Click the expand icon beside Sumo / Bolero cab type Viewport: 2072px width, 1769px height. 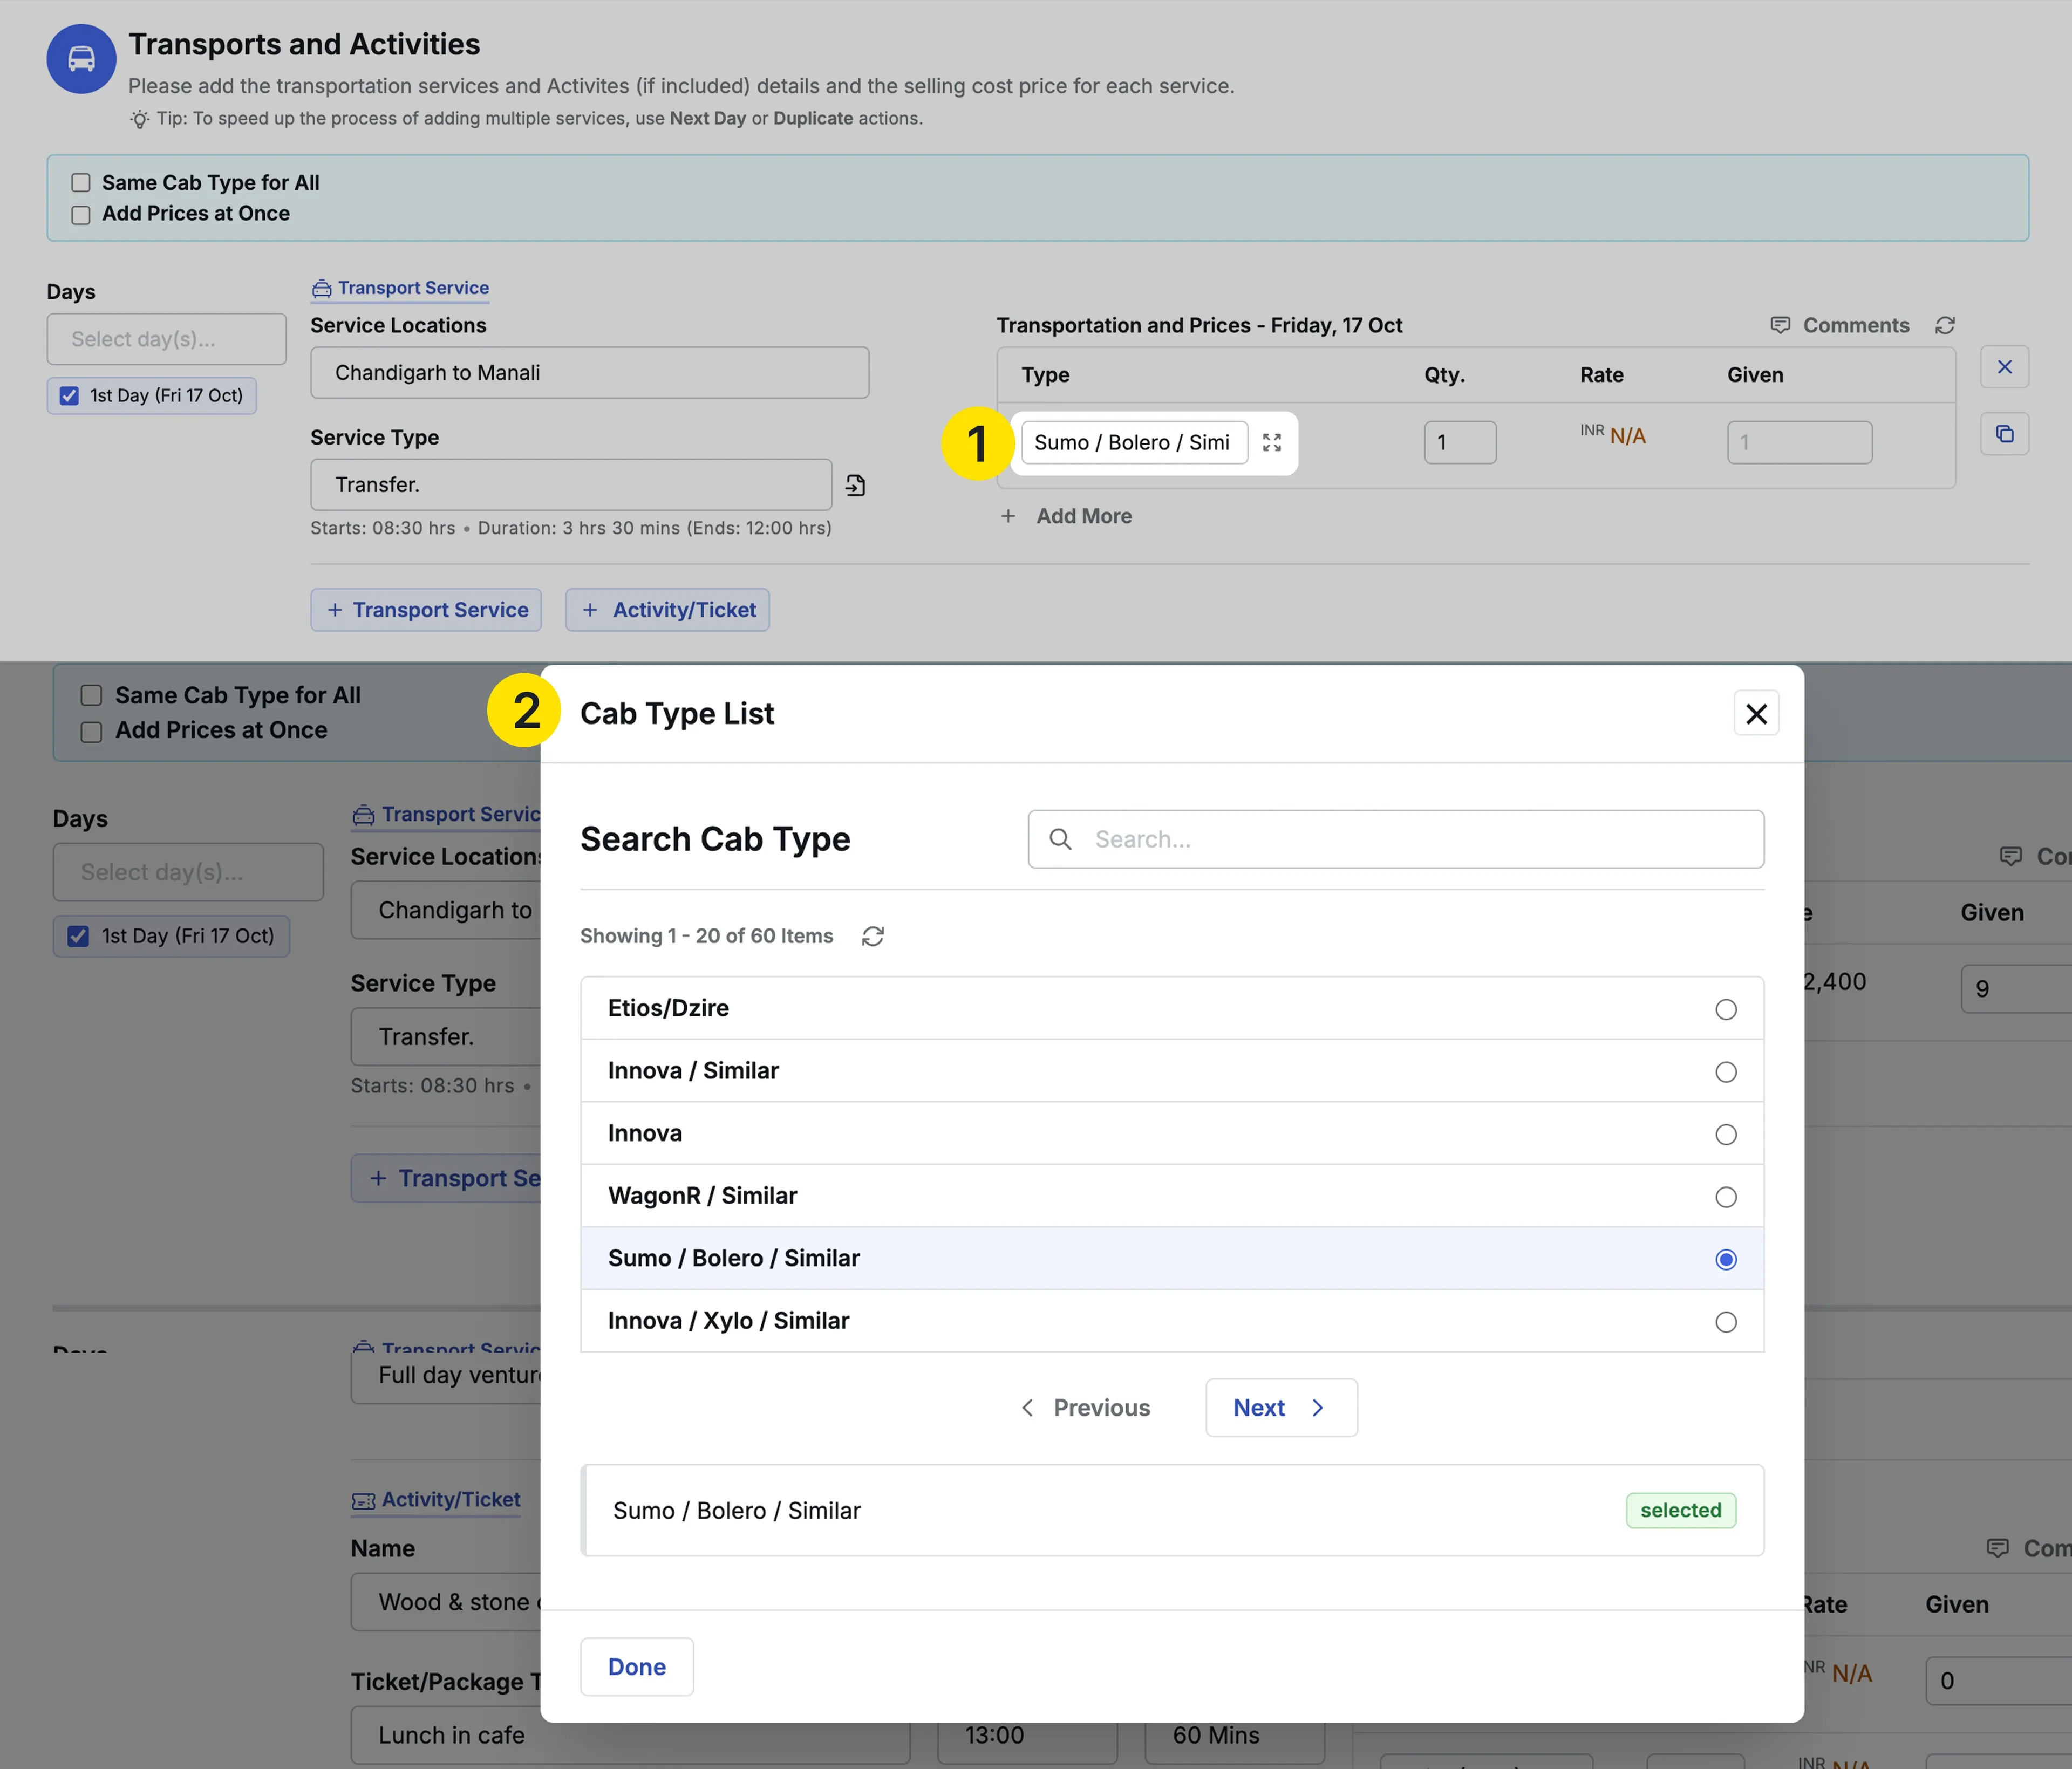pos(1271,443)
